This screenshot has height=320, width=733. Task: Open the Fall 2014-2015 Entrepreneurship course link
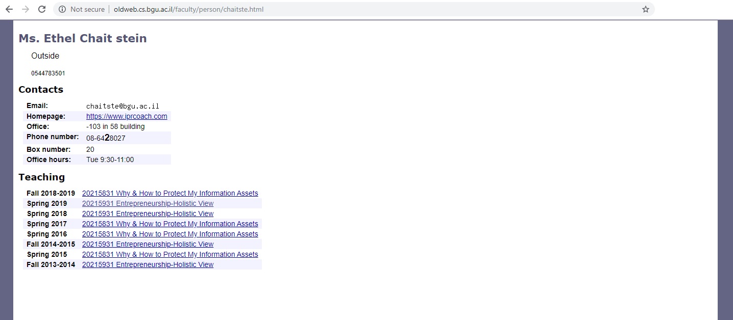[x=148, y=244]
